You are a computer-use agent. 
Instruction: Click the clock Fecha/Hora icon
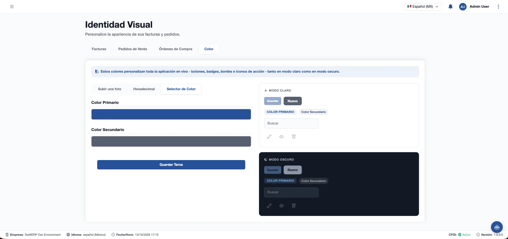click(x=113, y=235)
